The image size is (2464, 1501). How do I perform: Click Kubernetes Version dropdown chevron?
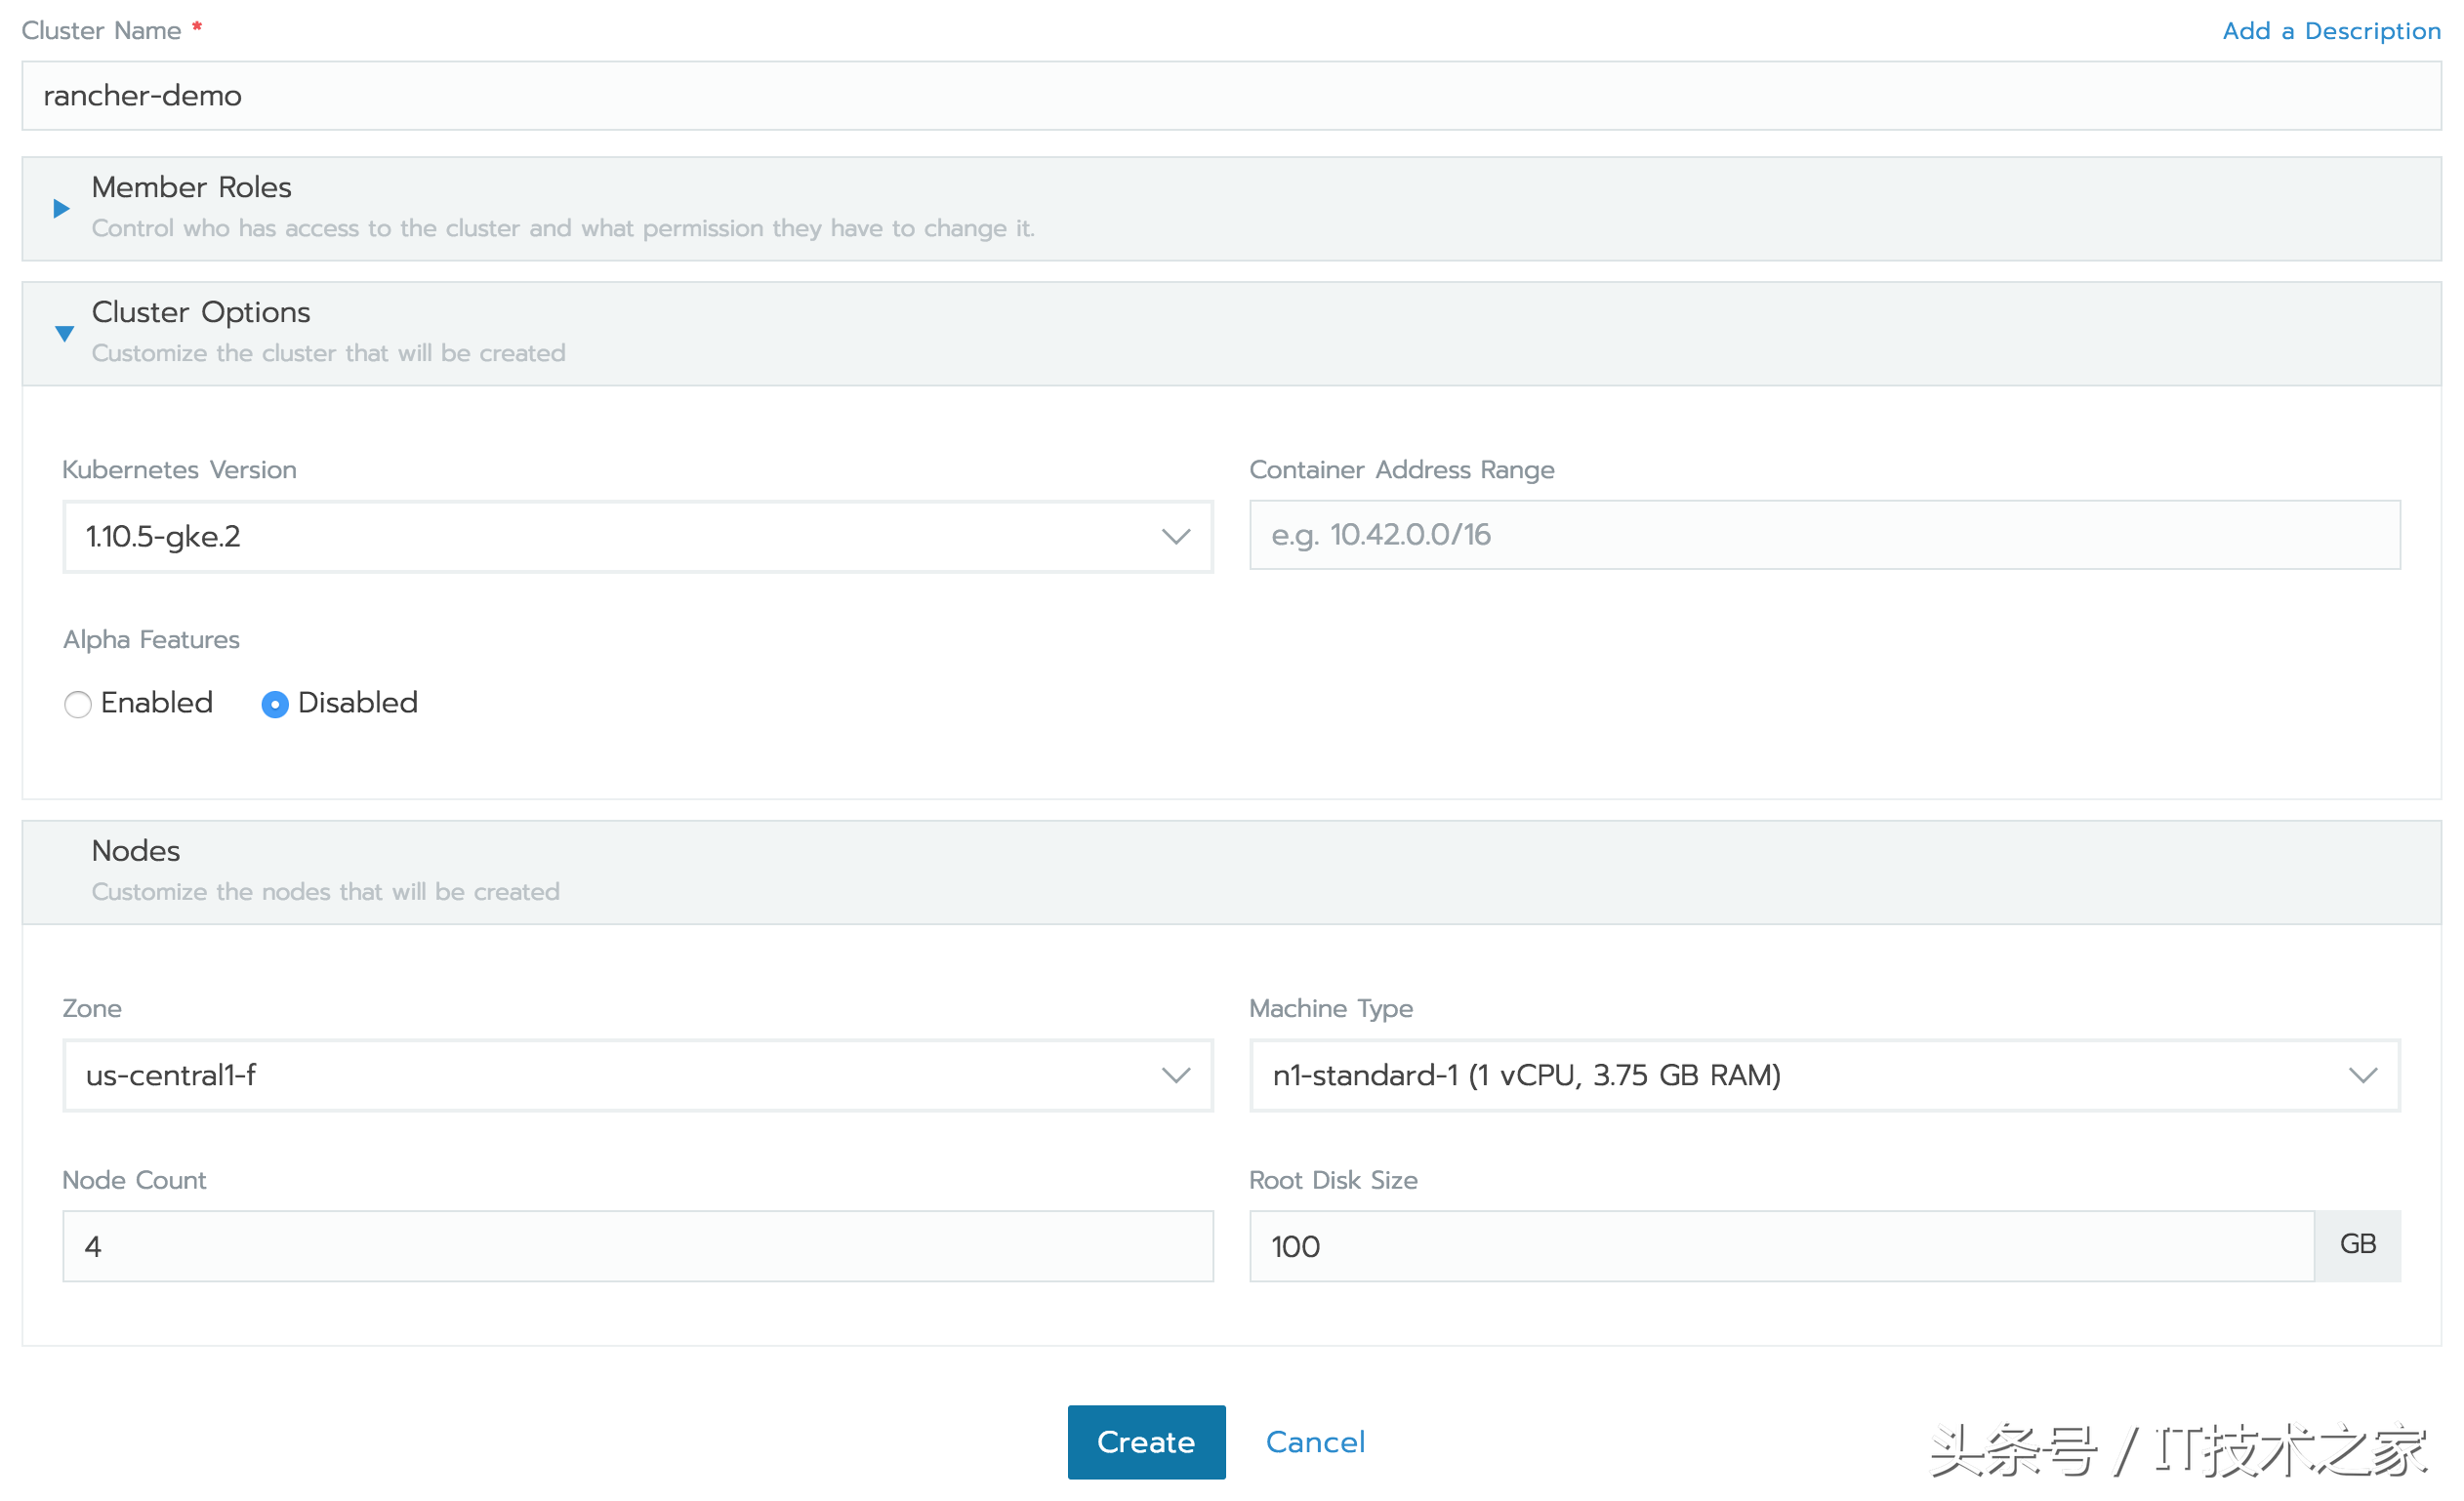1175,537
